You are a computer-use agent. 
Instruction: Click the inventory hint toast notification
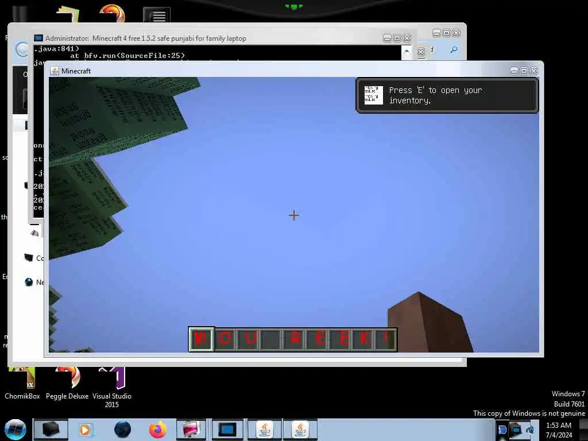tap(447, 95)
